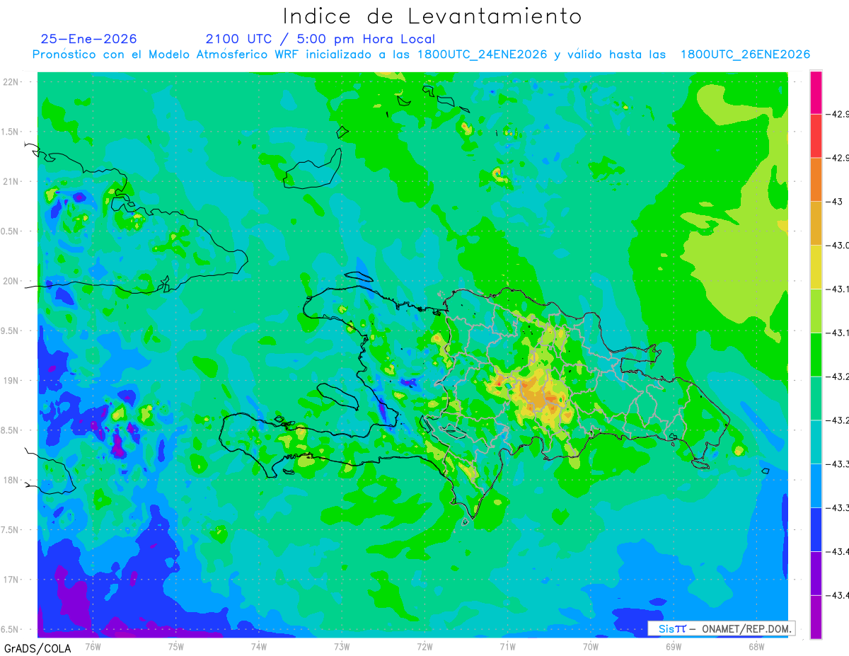Select the royal blue legend swatch
The width and height of the screenshot is (849, 656).
pyautogui.click(x=816, y=529)
